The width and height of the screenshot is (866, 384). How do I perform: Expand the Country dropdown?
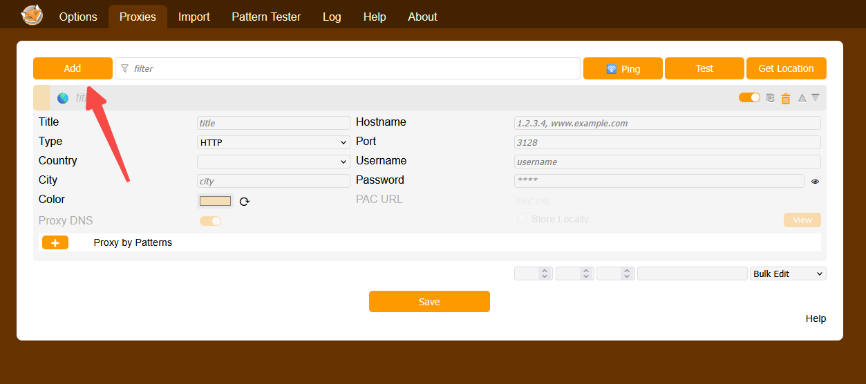[274, 162]
